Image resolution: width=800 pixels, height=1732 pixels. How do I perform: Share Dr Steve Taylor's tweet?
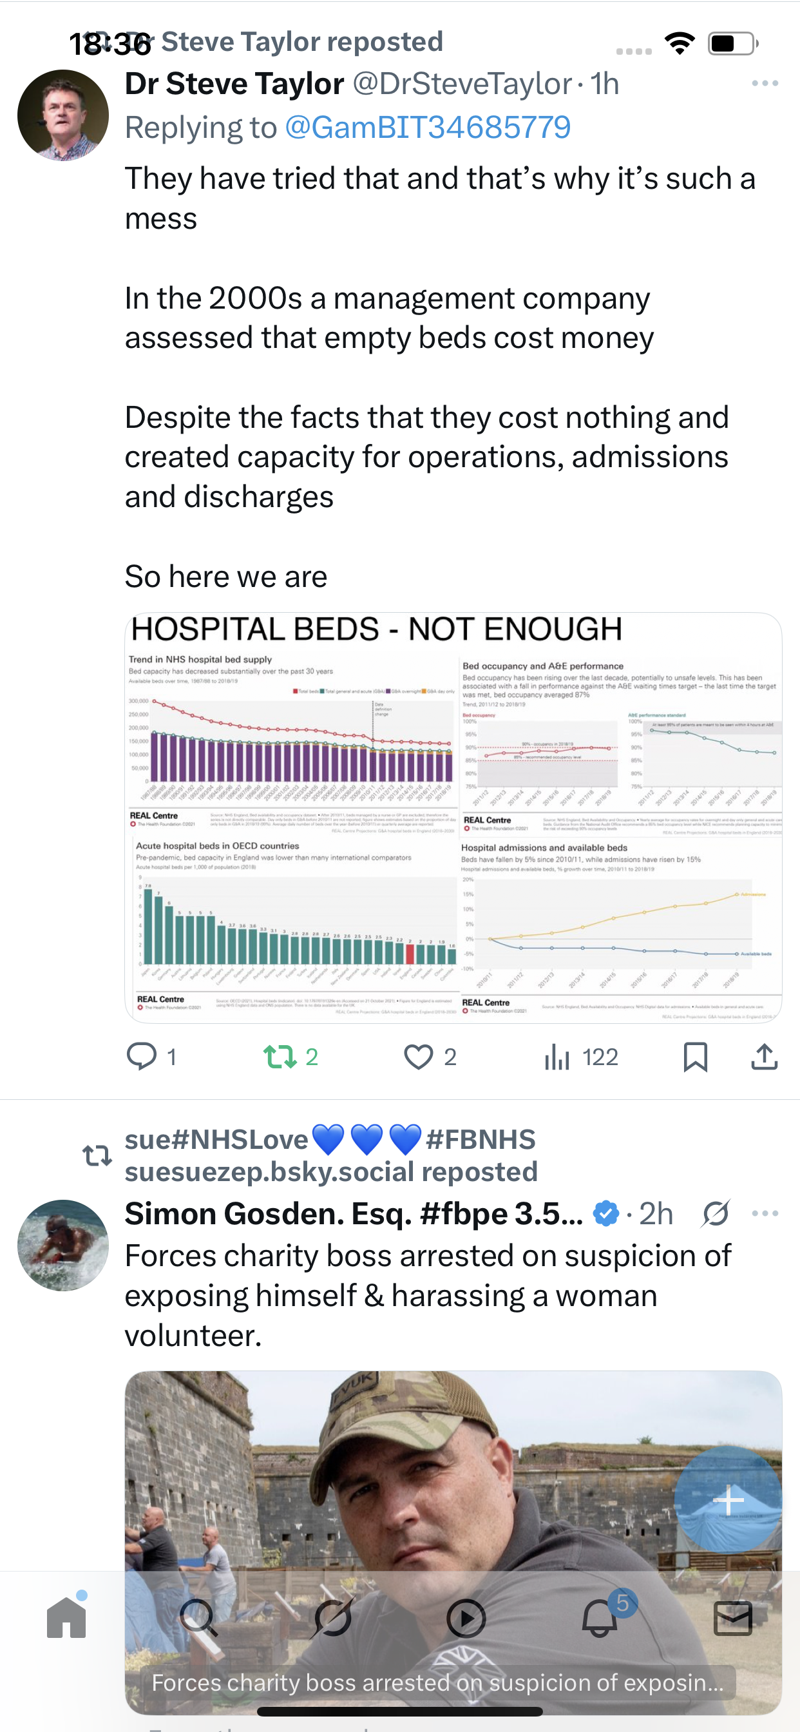[x=765, y=1056]
